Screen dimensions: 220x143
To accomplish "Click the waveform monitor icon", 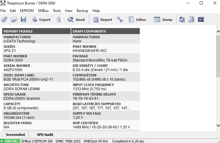I will [x=201, y=20].
